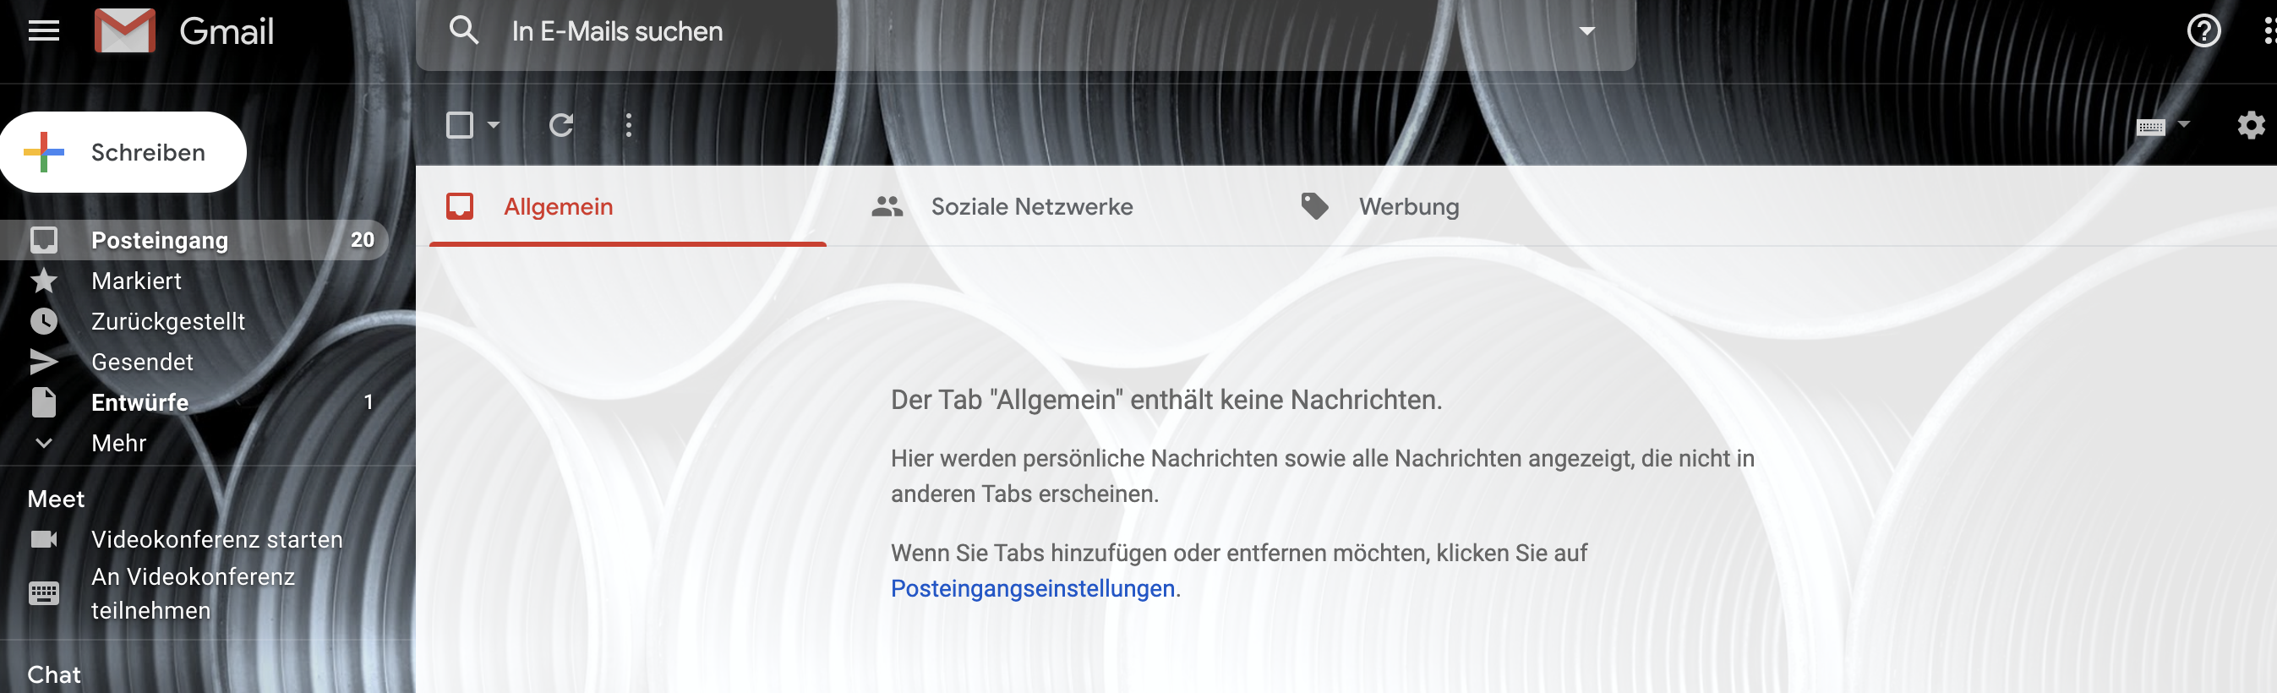Open the Posteingangseinstellungen link

tap(1033, 589)
